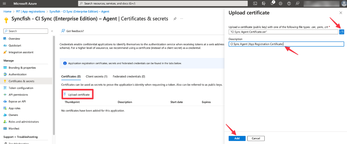Screen dimensions: 347x144
Task: Click the Add button
Action: point(237,138)
